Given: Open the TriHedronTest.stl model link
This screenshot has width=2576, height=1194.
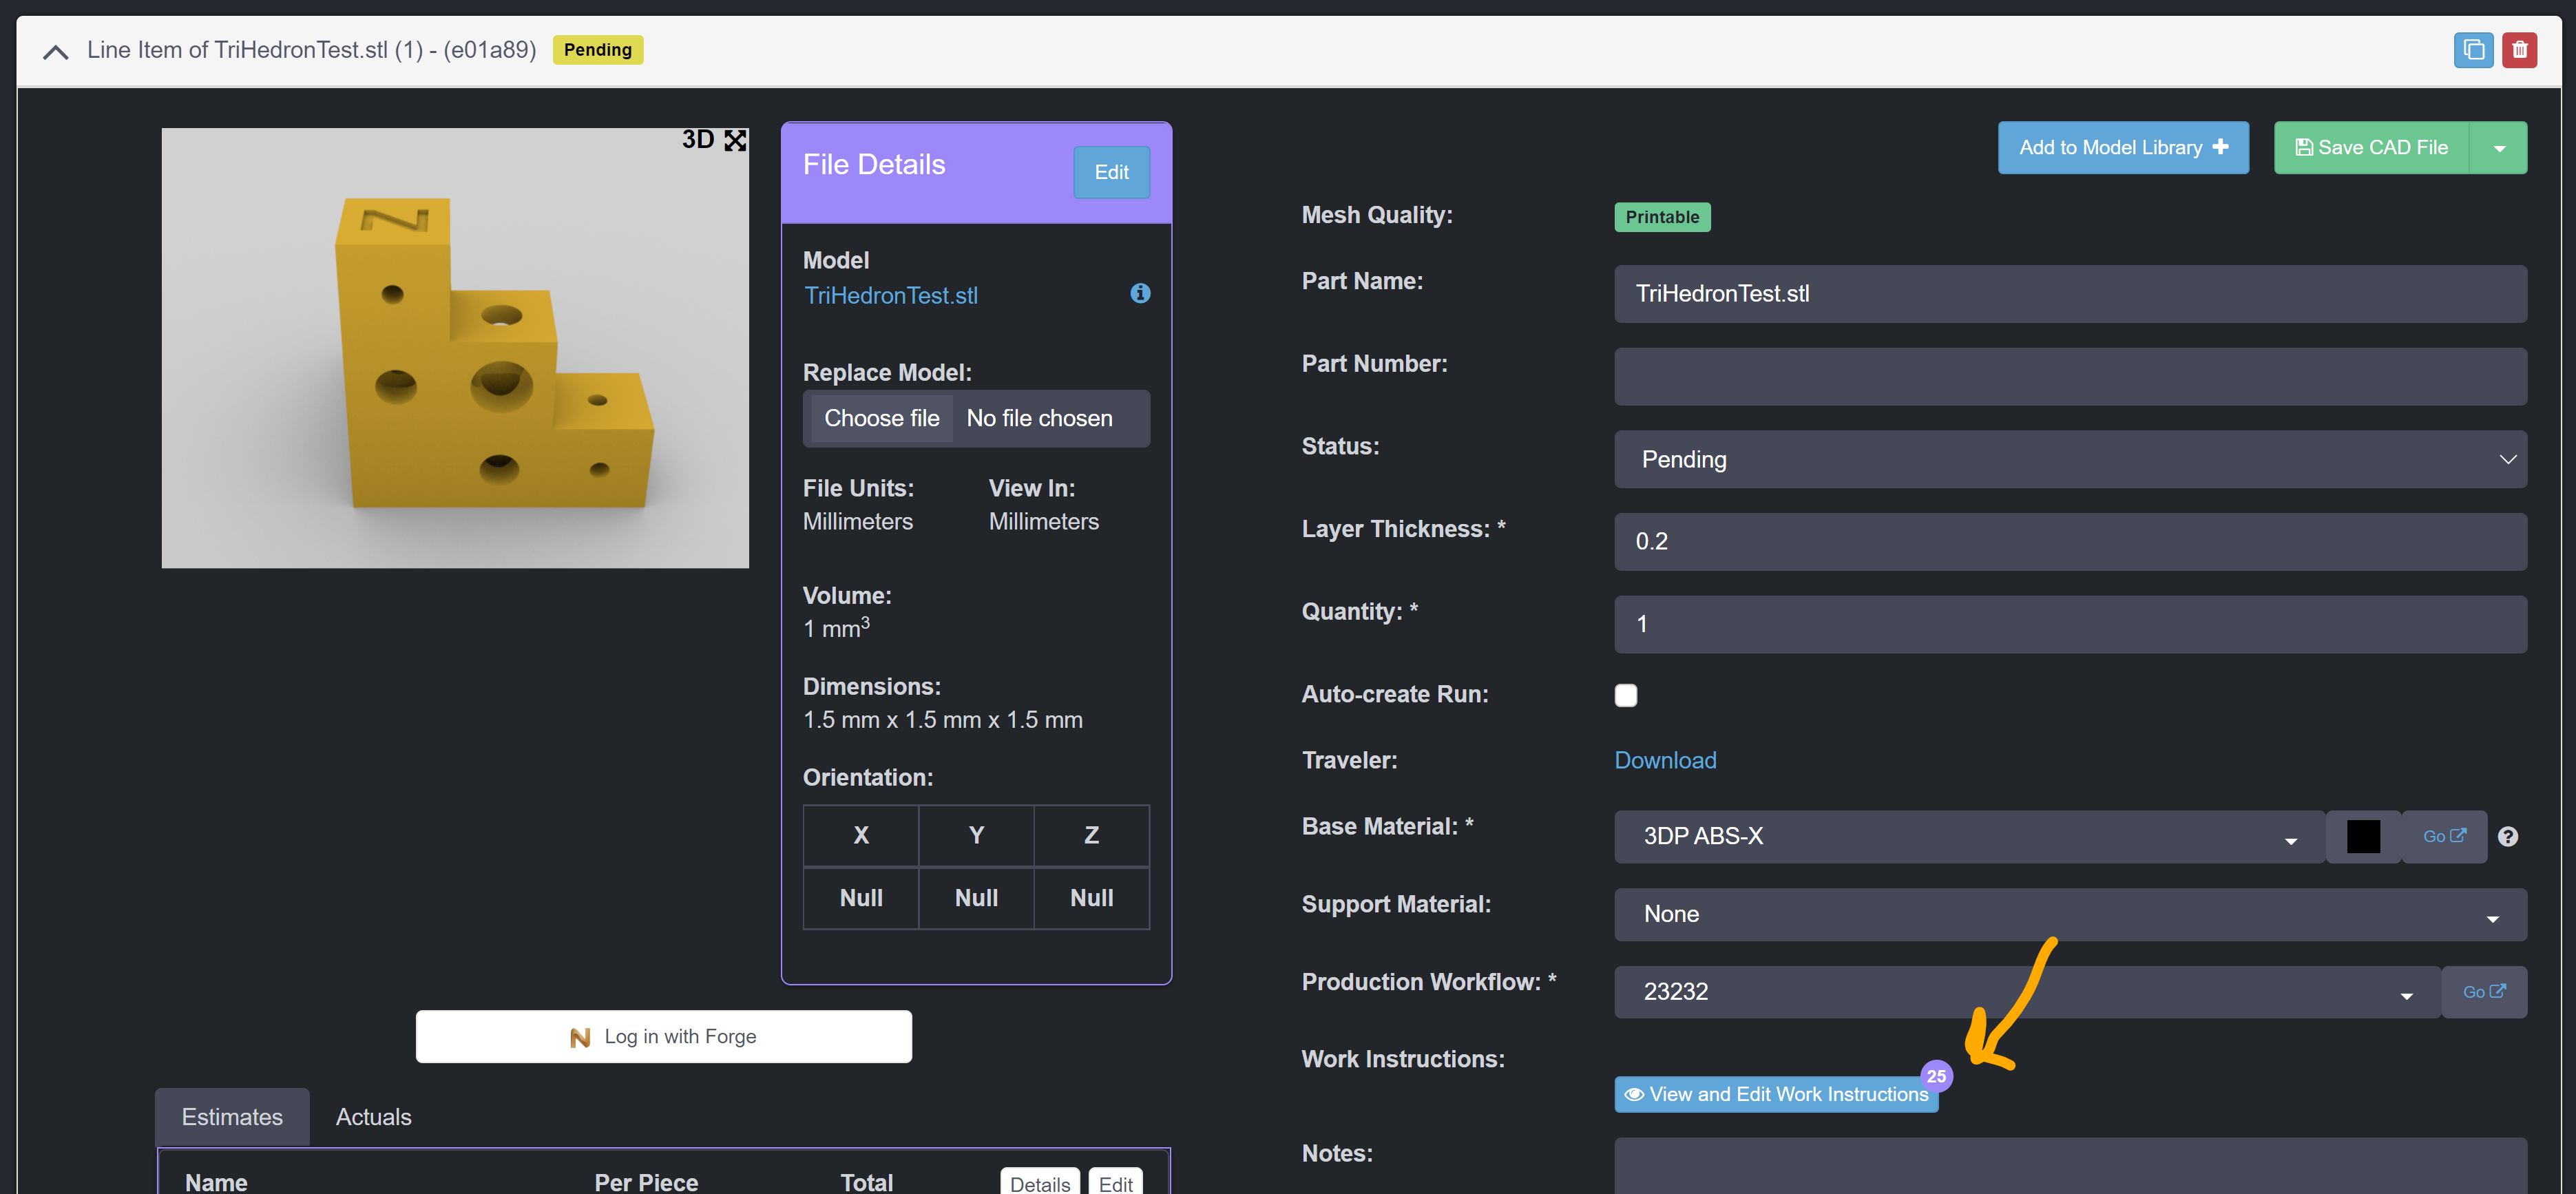Looking at the screenshot, I should (x=891, y=295).
